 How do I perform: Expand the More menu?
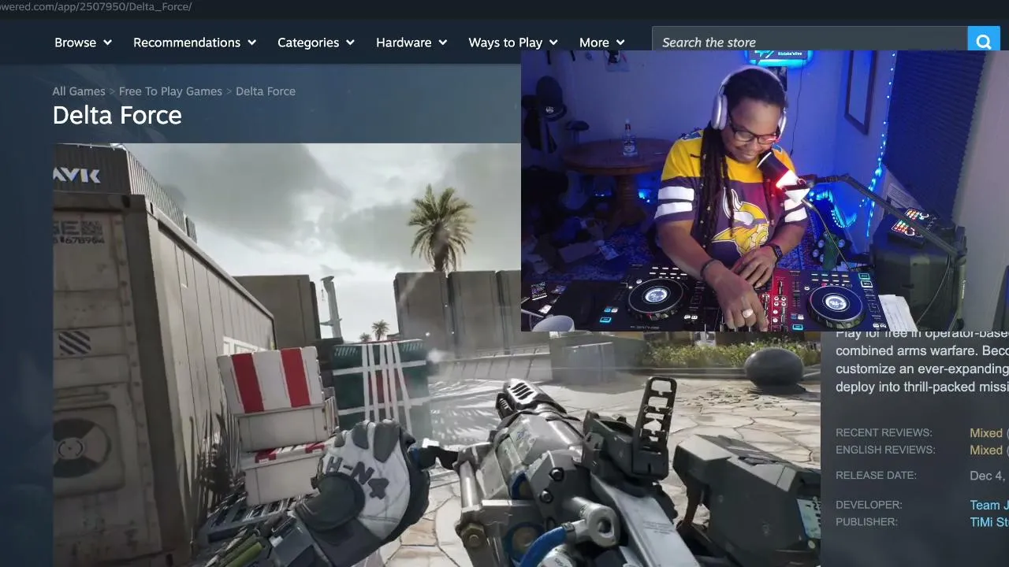pyautogui.click(x=602, y=43)
